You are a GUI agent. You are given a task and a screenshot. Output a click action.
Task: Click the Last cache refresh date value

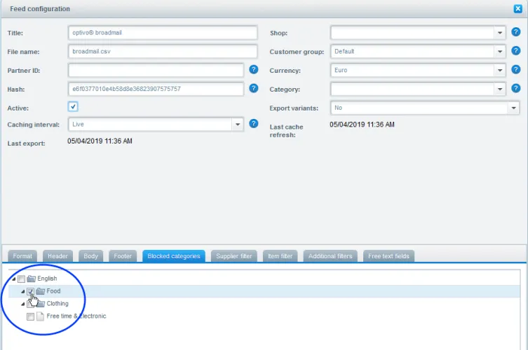pos(362,125)
